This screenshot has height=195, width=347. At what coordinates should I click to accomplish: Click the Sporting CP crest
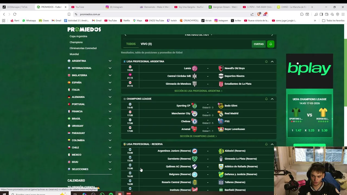click(194, 106)
